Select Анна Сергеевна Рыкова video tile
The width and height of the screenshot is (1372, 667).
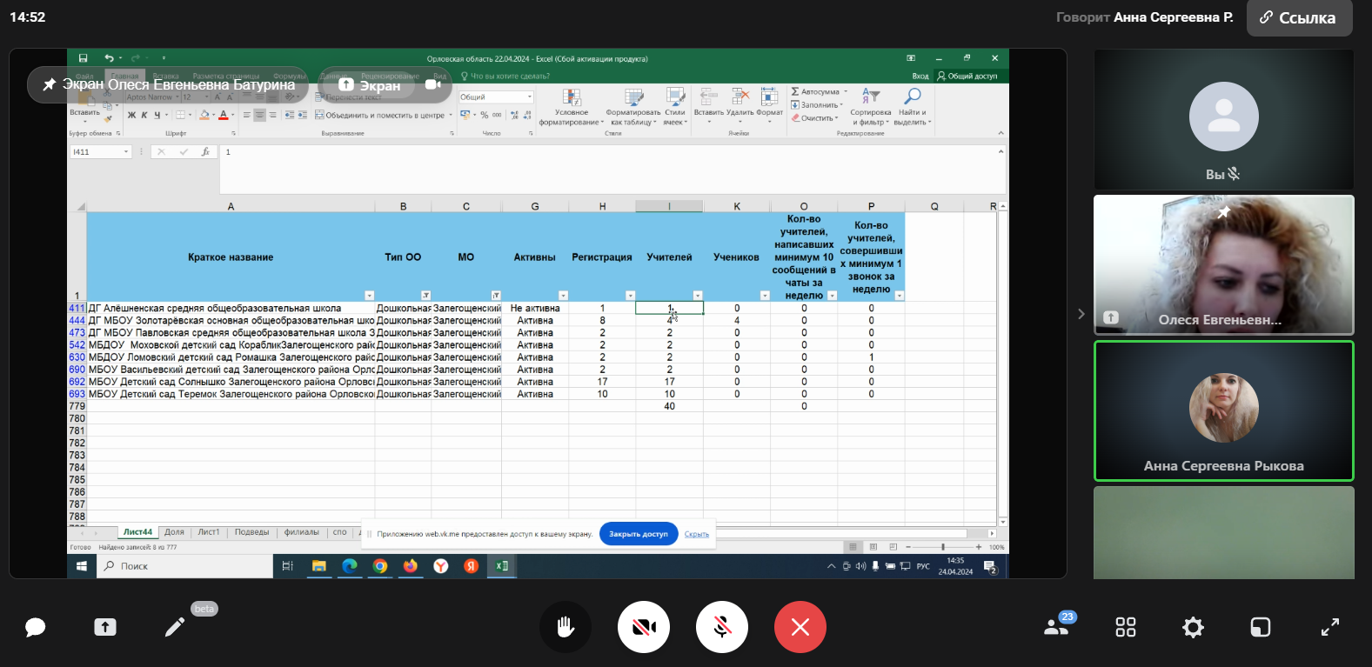pyautogui.click(x=1223, y=411)
